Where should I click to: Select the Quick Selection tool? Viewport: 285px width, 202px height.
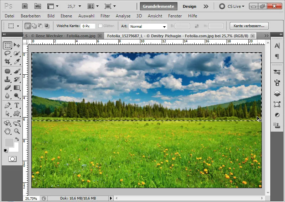pyautogui.click(x=17, y=54)
